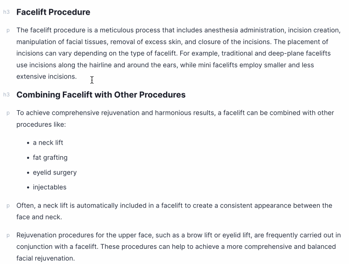Click the Facelift Procedure heading

coord(53,12)
